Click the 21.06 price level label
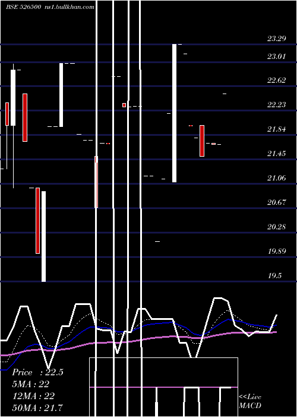This screenshot has height=417, width=297. pyautogui.click(x=277, y=178)
